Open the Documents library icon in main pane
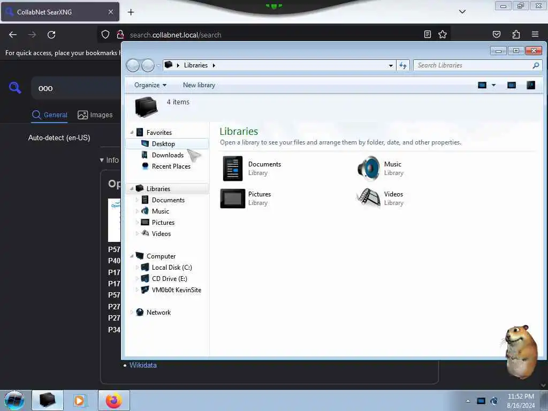This screenshot has height=411, width=548. click(x=233, y=169)
